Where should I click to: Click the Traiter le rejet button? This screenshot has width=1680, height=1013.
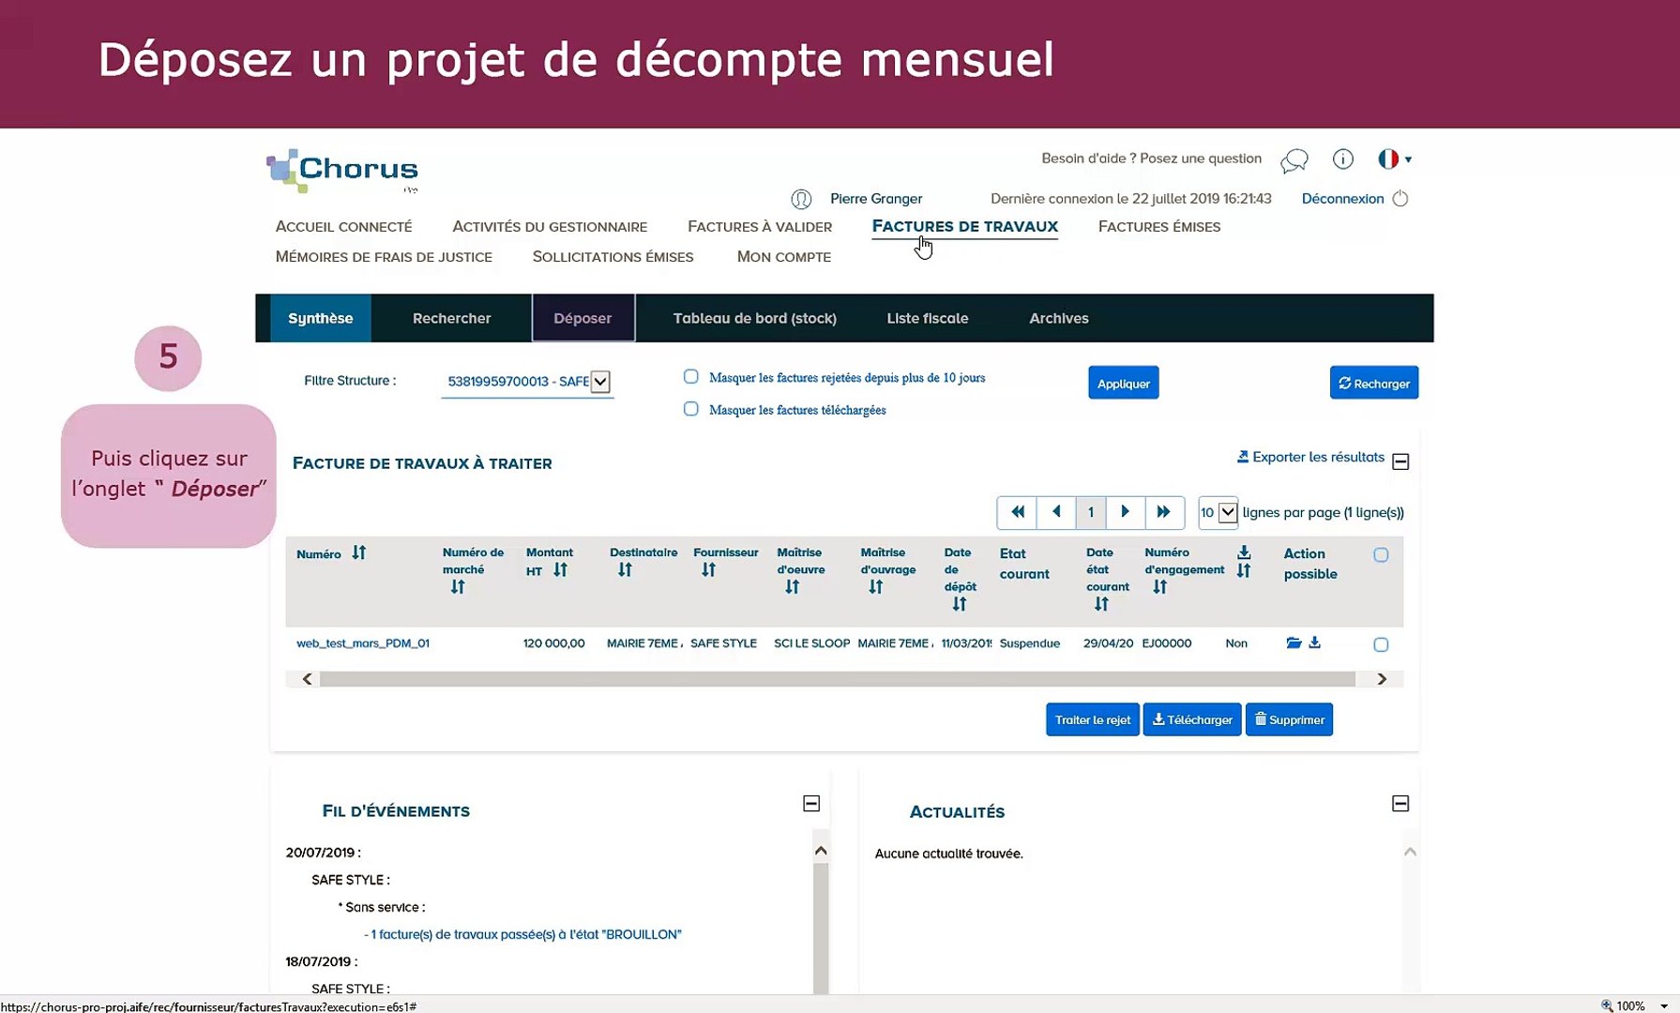click(1093, 719)
